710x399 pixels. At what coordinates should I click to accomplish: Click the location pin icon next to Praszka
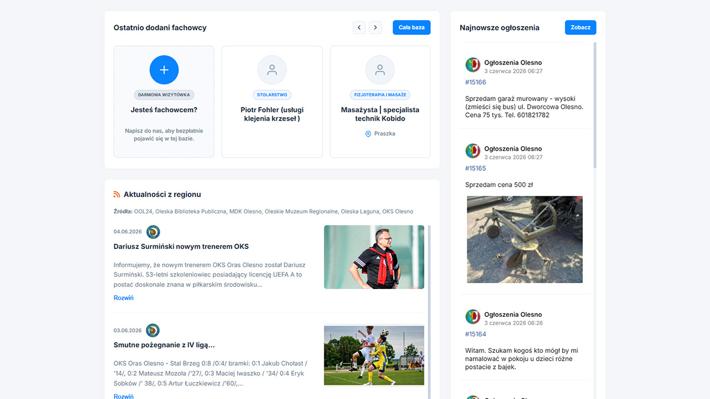tap(368, 134)
